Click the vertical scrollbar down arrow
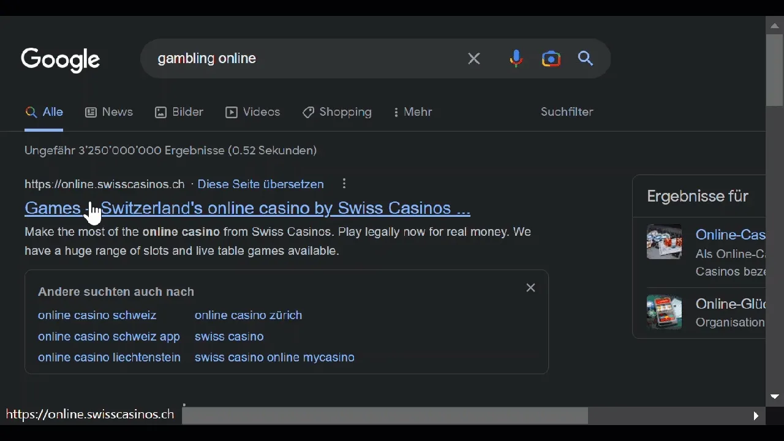Viewport: 784px width, 441px height. click(x=775, y=397)
